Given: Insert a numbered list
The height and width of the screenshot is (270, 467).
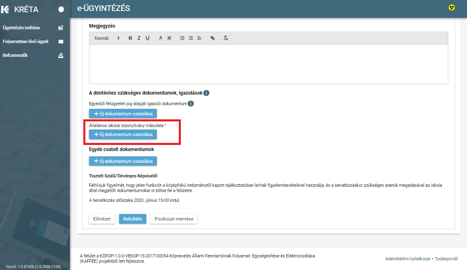Looking at the screenshot, I should click(182, 38).
